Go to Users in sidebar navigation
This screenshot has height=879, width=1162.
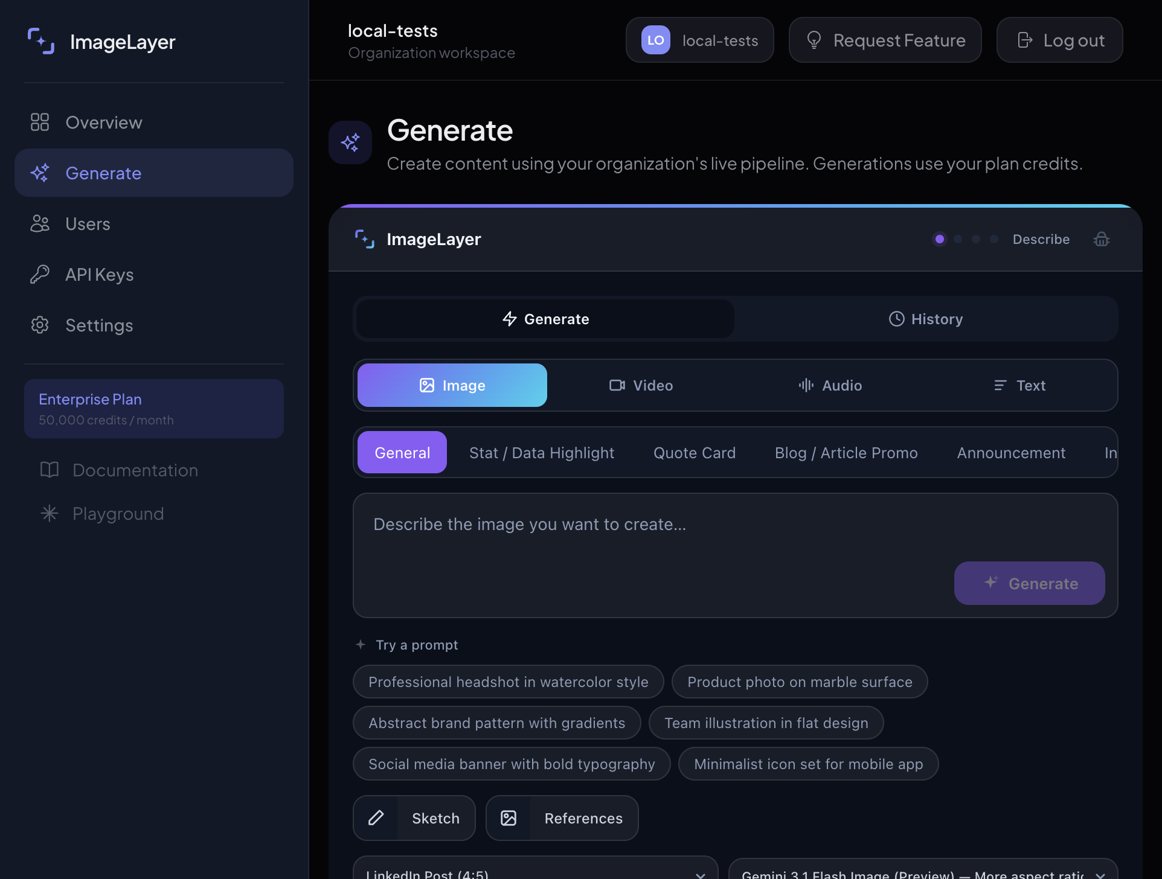(154, 223)
